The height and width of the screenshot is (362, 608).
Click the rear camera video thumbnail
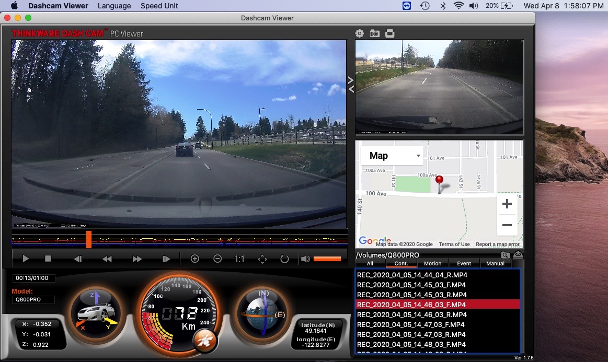(x=439, y=87)
